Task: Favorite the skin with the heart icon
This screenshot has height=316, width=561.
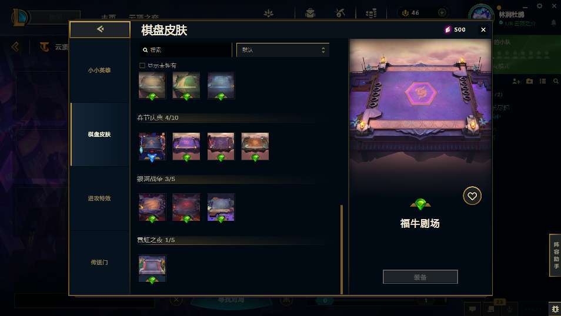Action: 472,196
